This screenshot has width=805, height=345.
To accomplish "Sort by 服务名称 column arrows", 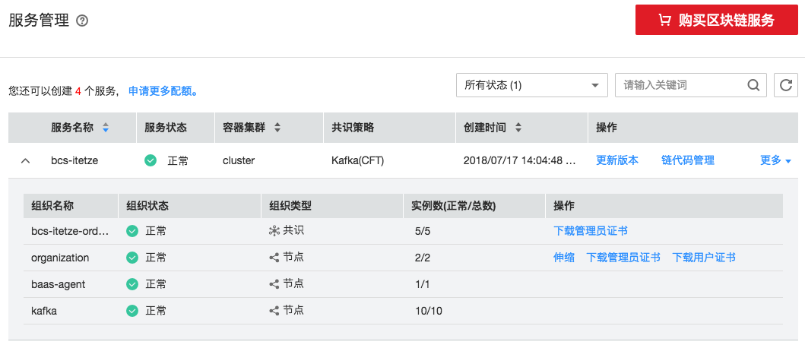I will coord(106,128).
